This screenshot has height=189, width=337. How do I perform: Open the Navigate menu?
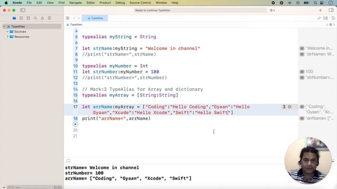pyautogui.click(x=75, y=3)
